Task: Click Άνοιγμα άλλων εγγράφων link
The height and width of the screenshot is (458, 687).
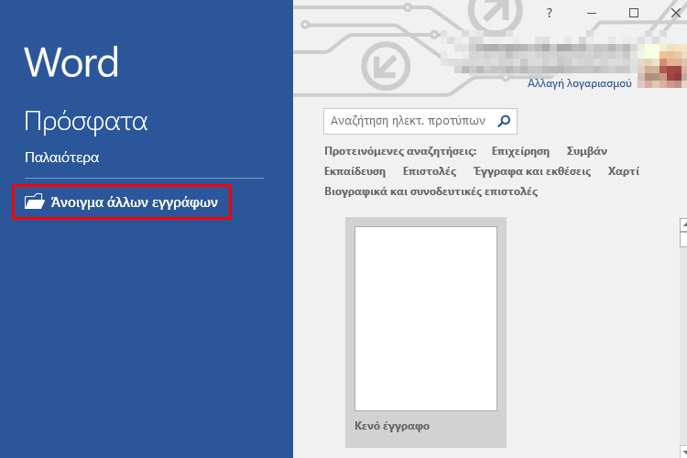Action: [135, 202]
